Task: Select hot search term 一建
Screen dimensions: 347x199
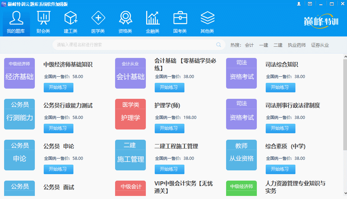Action: point(264,45)
